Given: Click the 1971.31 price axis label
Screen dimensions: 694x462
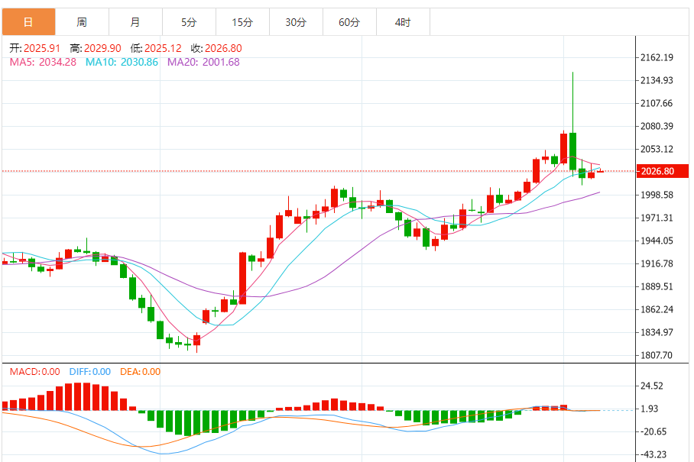Looking at the screenshot, I should [x=657, y=218].
